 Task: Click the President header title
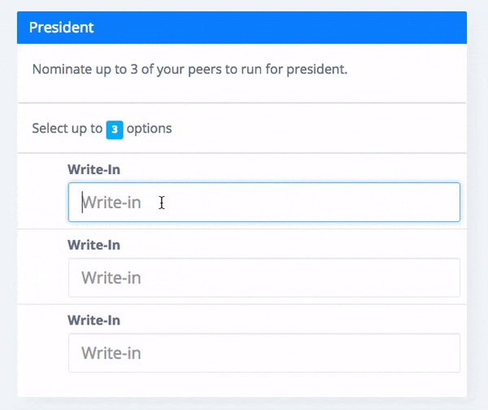click(x=61, y=28)
